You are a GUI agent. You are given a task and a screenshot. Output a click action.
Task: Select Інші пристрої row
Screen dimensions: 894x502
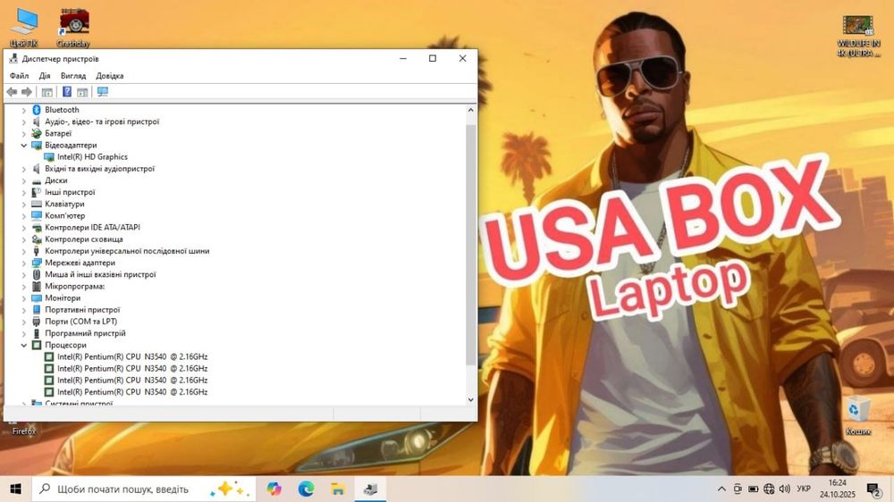70,192
